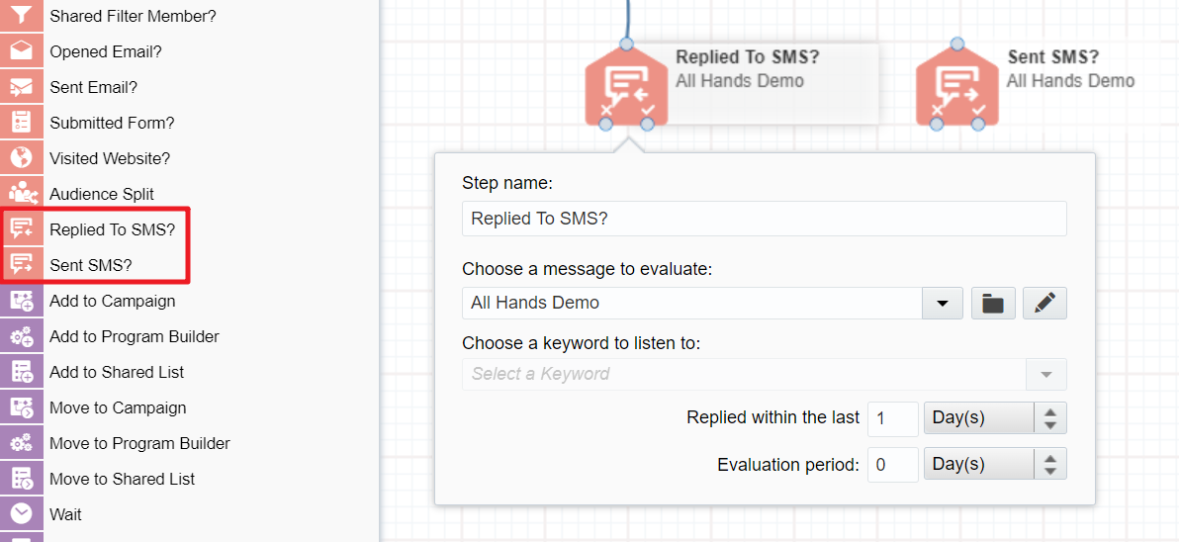The width and height of the screenshot is (1179, 542).
Task: Select the Opened Email? envelope icon
Action: pos(21,51)
